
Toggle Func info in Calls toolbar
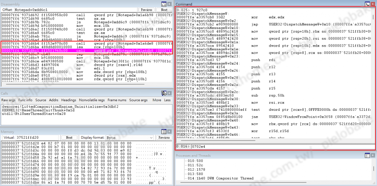click(x=25, y=100)
